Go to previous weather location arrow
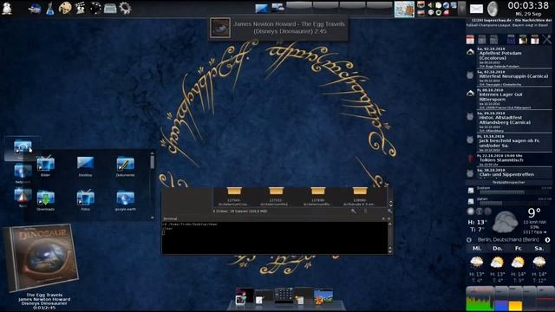Viewport: 555px width, 312px height. (469, 239)
